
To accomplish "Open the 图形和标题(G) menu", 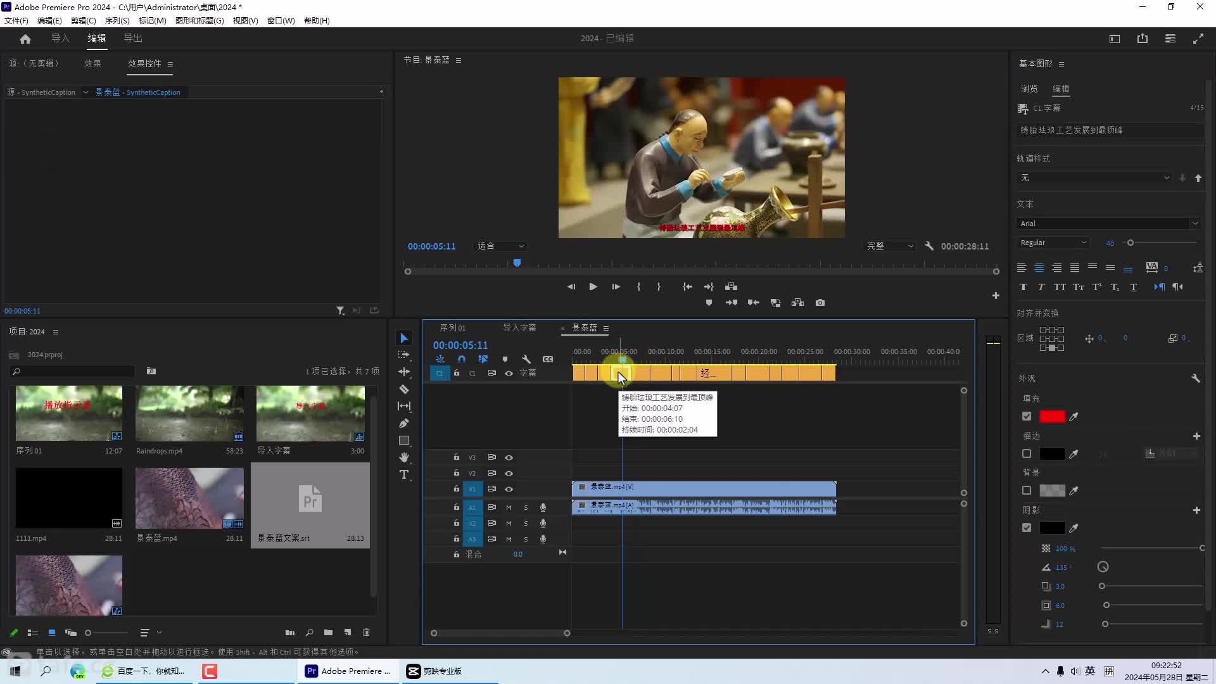I will click(199, 20).
